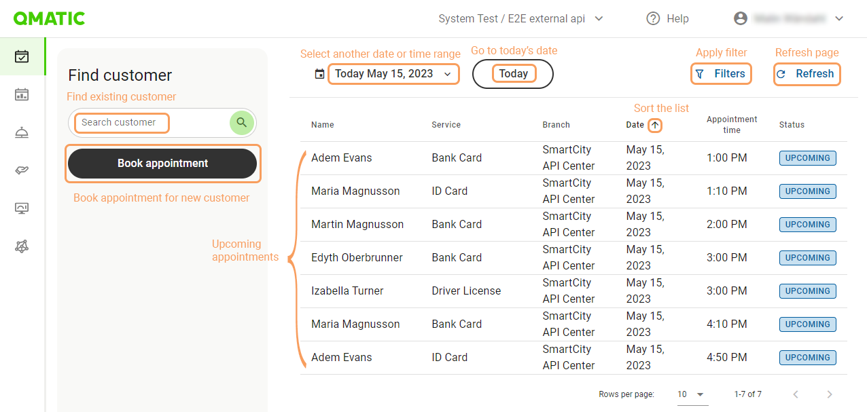867x412 pixels.
Task: Open the calendar chart sidebar icon
Action: tap(22, 94)
